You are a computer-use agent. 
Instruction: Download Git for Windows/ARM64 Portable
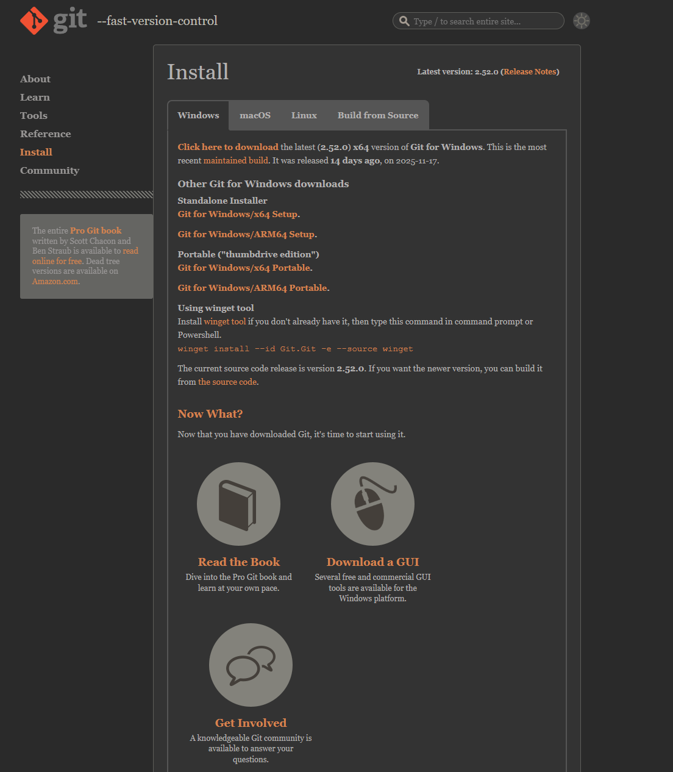click(x=252, y=288)
